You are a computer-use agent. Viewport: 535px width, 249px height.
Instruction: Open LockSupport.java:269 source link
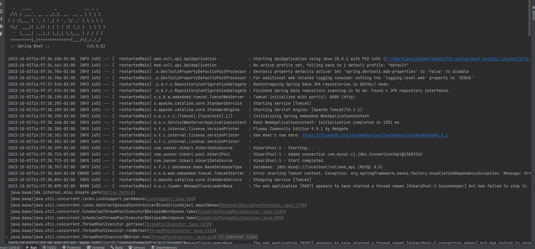(170, 199)
